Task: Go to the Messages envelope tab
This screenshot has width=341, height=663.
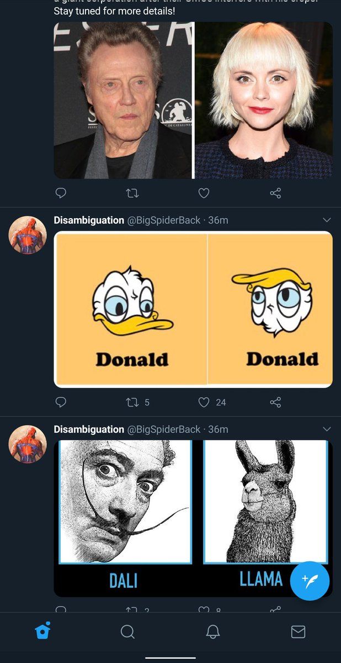Action: point(298,632)
